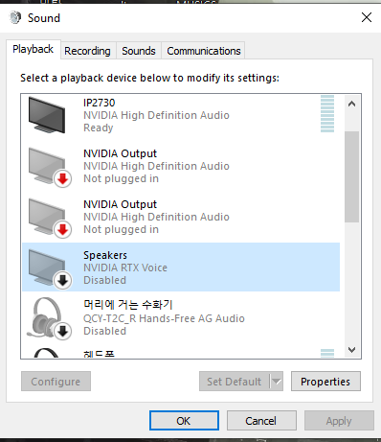Switch to the Recording tab
This screenshot has width=381, height=442.
(x=87, y=51)
